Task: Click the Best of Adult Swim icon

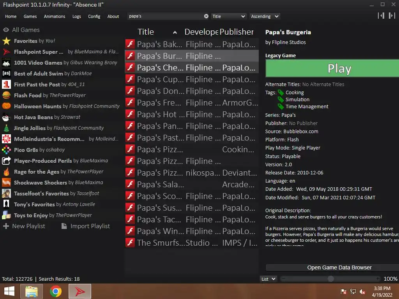Action: (6, 74)
